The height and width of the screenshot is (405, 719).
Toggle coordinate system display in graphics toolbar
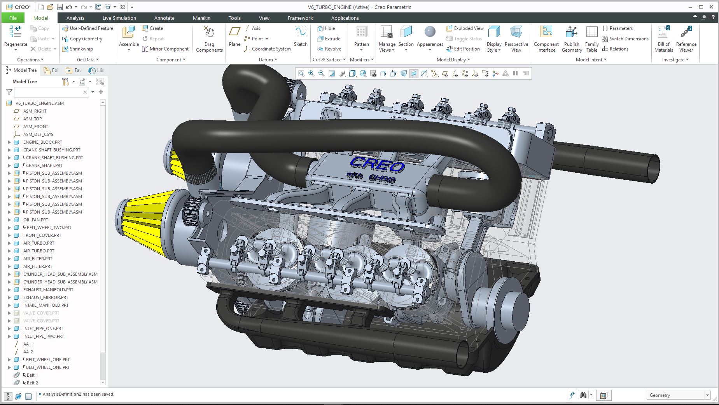(x=475, y=73)
